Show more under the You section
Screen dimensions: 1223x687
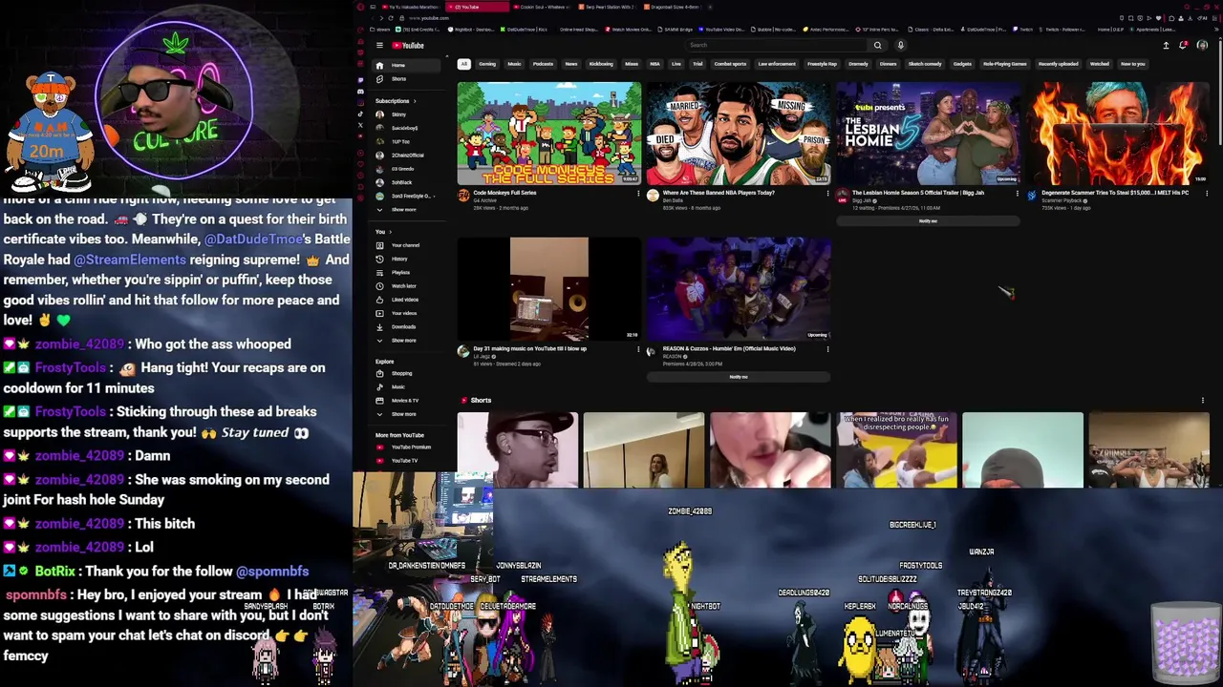tap(408, 340)
